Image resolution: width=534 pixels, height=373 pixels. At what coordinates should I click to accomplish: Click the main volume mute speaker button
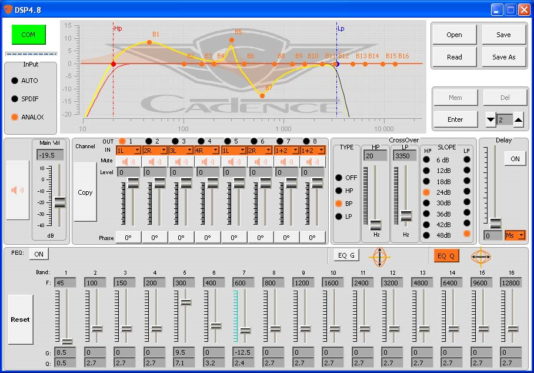click(x=18, y=190)
